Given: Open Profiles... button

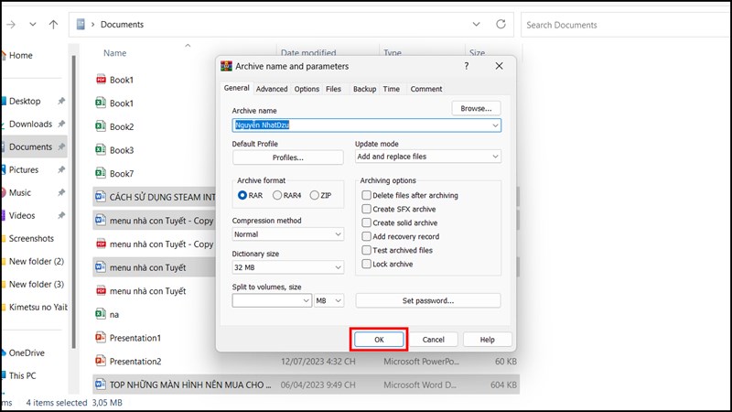Looking at the screenshot, I should click(288, 157).
